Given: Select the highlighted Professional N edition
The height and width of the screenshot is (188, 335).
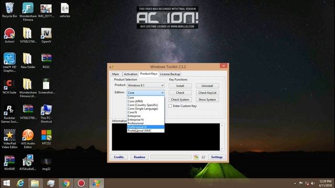Looking at the screenshot, I should click(x=146, y=127).
